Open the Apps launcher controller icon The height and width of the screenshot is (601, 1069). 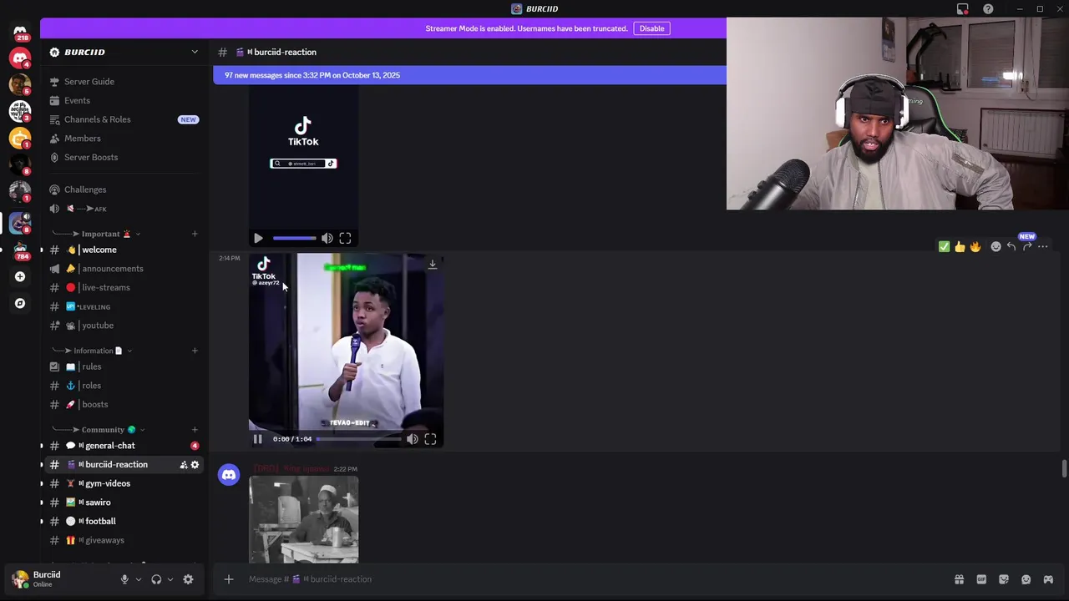point(1048,579)
